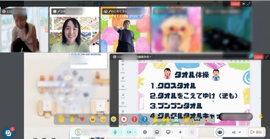Screen dimensions: 270x139
Task: Select わくわくさん's video tile
Action: (x=125, y=30)
